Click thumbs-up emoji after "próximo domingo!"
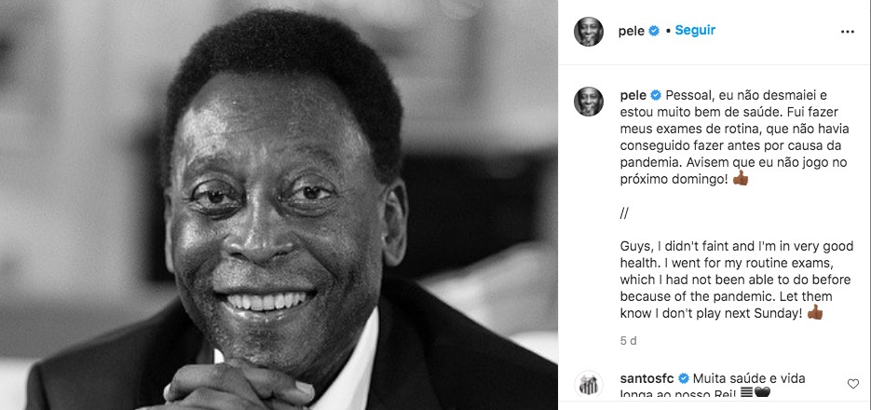The width and height of the screenshot is (871, 410). pyautogui.click(x=741, y=179)
